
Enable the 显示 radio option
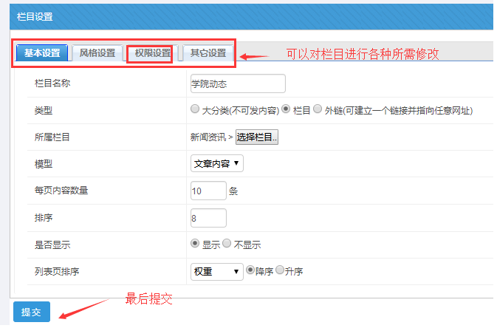196,244
